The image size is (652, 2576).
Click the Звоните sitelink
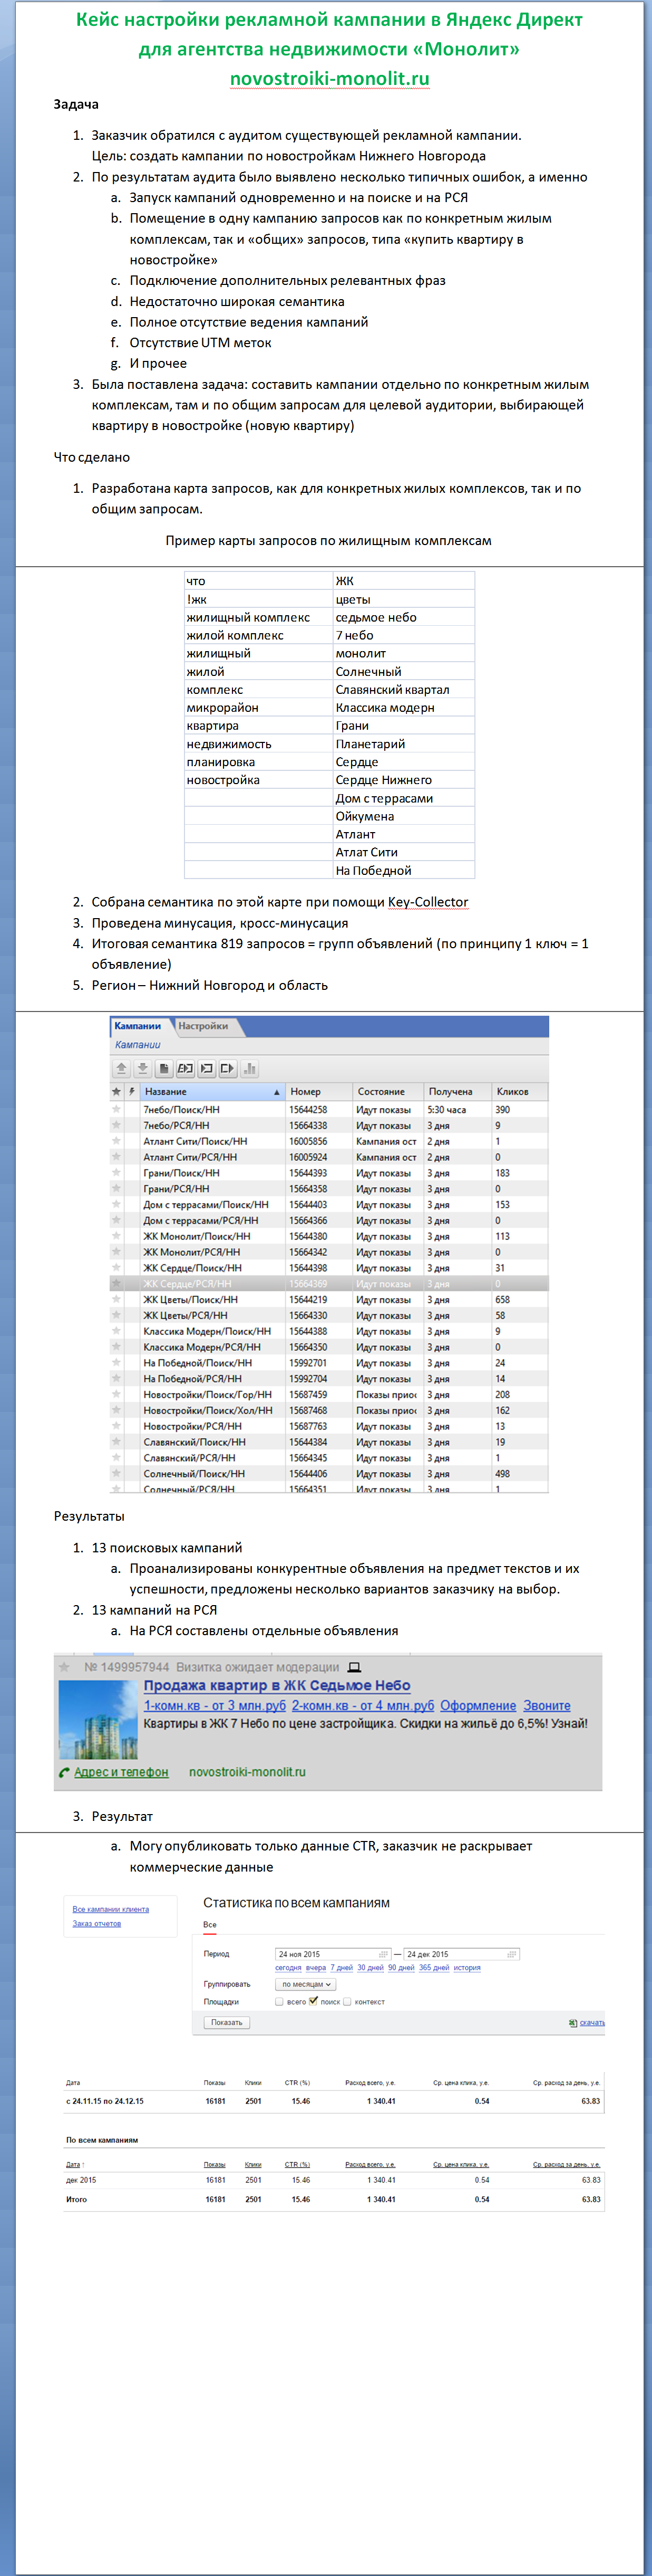[547, 1706]
